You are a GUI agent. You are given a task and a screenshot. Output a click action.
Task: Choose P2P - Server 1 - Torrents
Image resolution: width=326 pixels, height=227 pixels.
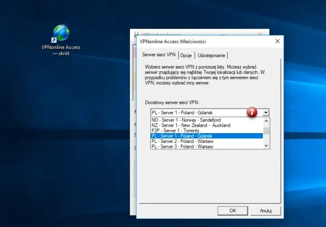click(206, 131)
